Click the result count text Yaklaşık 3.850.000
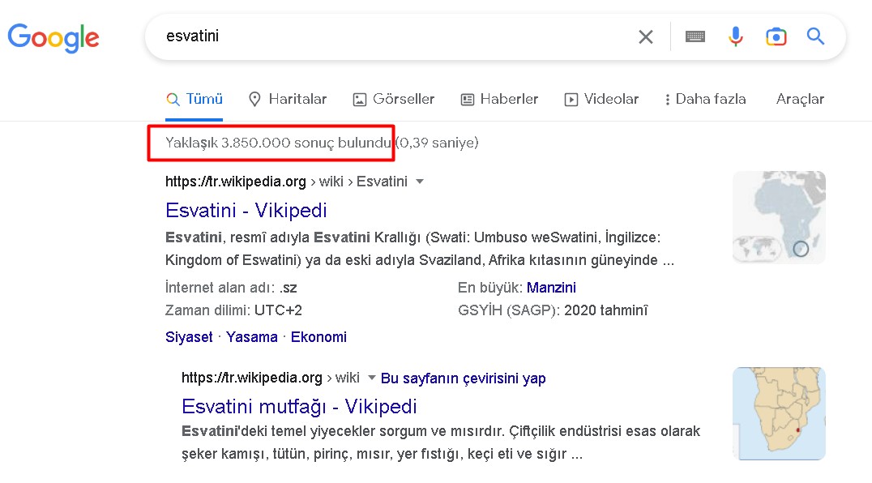 228,143
